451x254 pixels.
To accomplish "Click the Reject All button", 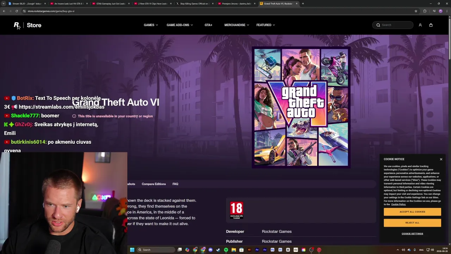I will [412, 223].
